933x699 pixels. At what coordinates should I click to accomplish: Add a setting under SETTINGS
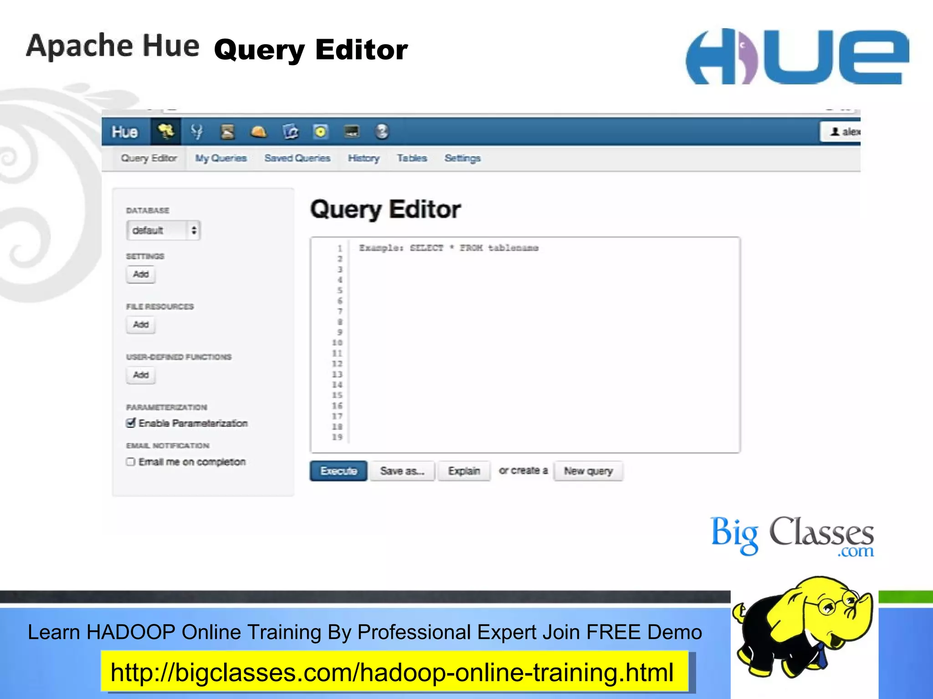tap(141, 274)
